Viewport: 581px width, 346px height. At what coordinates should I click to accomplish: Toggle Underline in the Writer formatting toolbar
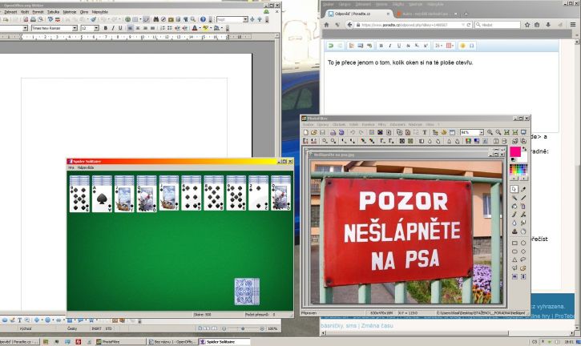click(120, 28)
